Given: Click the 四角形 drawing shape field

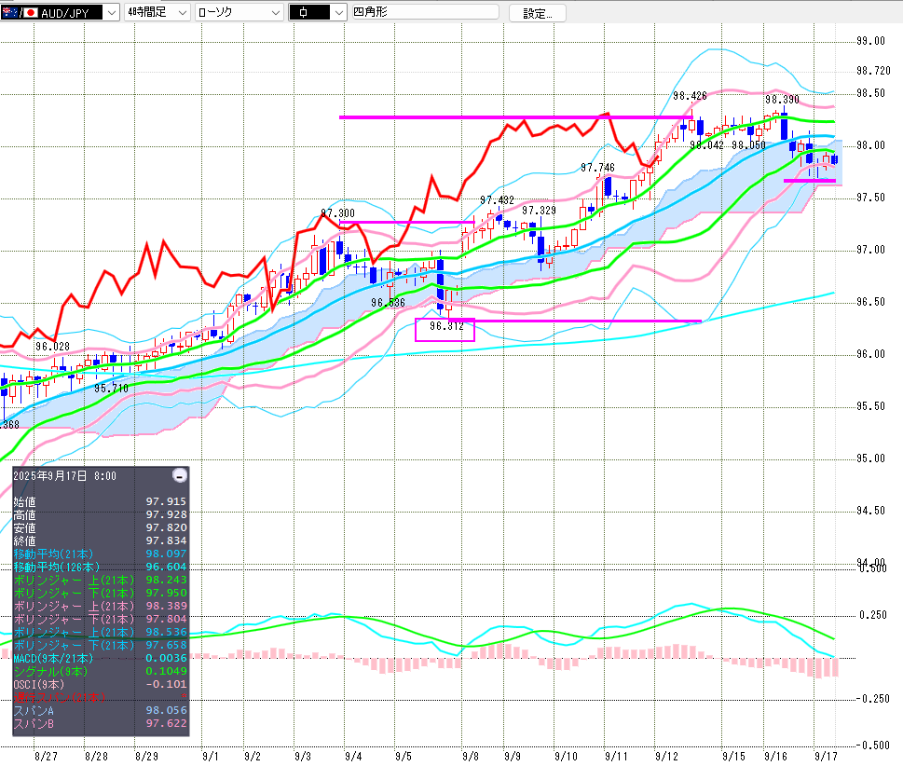Looking at the screenshot, I should pyautogui.click(x=424, y=13).
